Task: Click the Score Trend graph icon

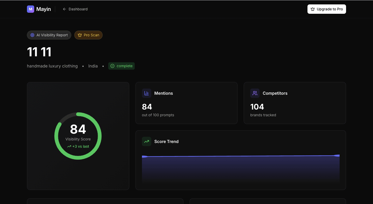Action: [147, 141]
